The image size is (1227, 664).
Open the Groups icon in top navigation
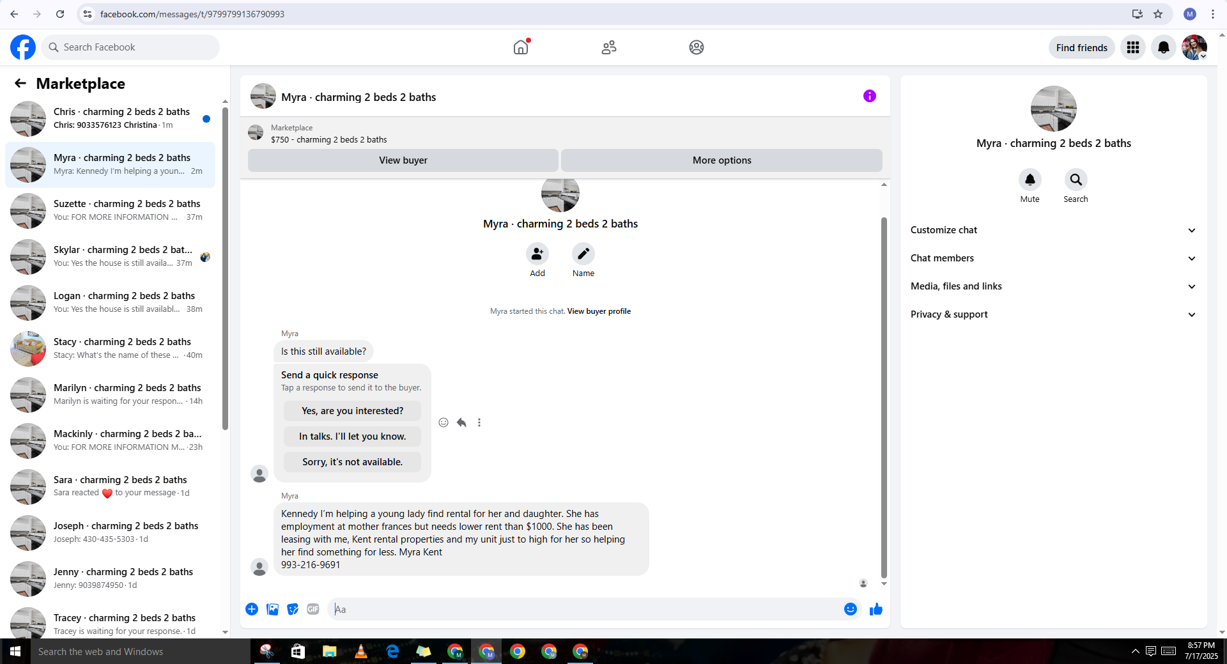[x=697, y=47]
